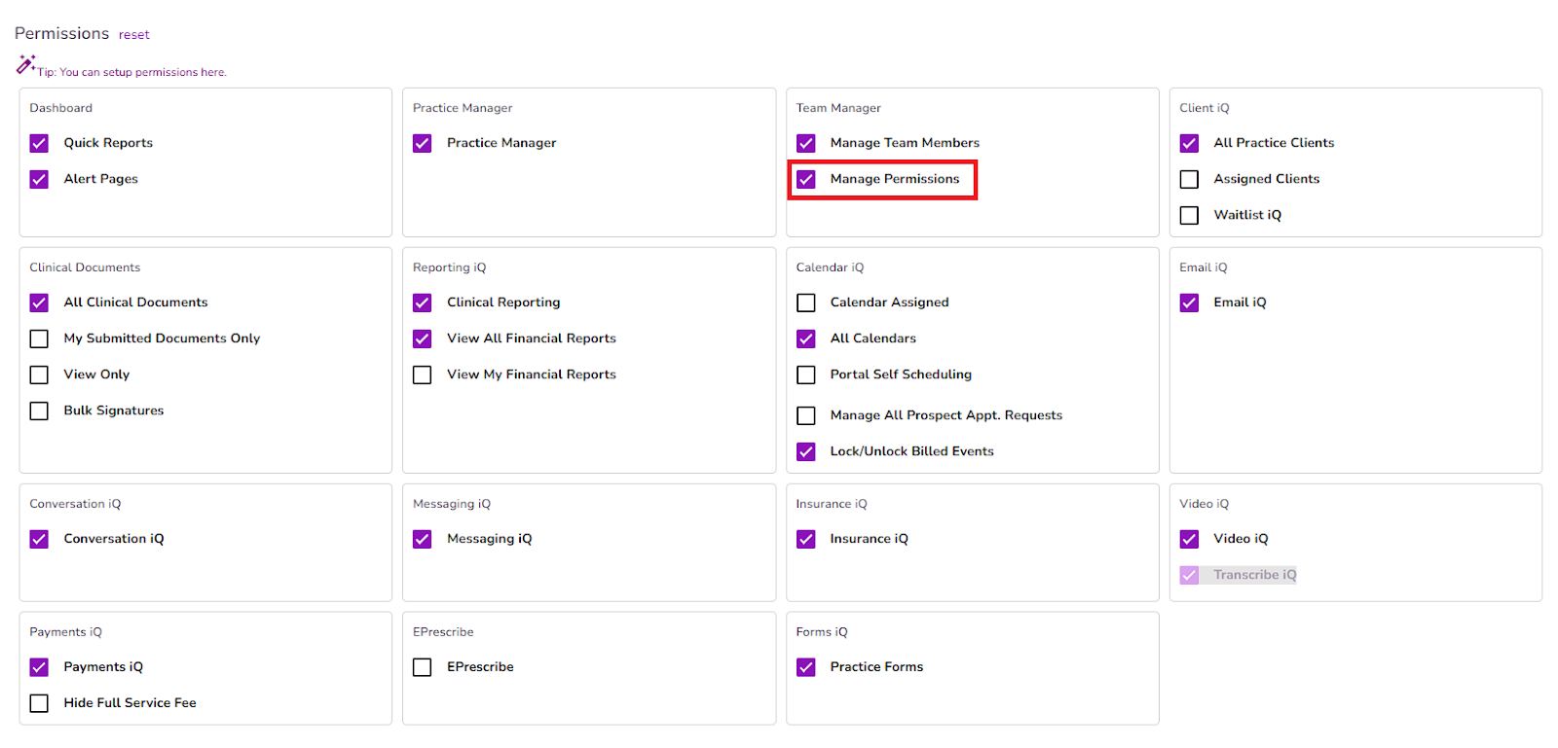1558x748 pixels.
Task: Click the disabled Transcribe iQ checkbox
Action: click(1189, 575)
